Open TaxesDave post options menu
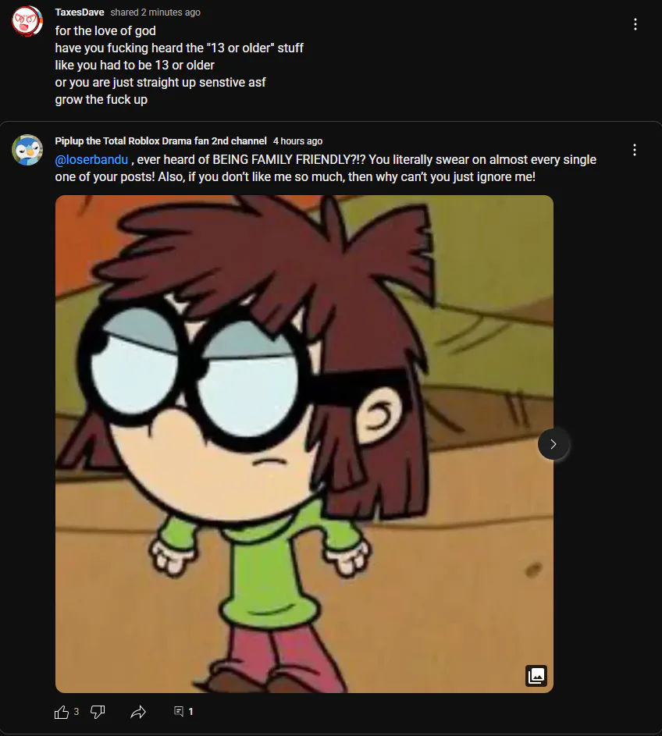Viewport: 662px width, 736px height. pos(635,24)
